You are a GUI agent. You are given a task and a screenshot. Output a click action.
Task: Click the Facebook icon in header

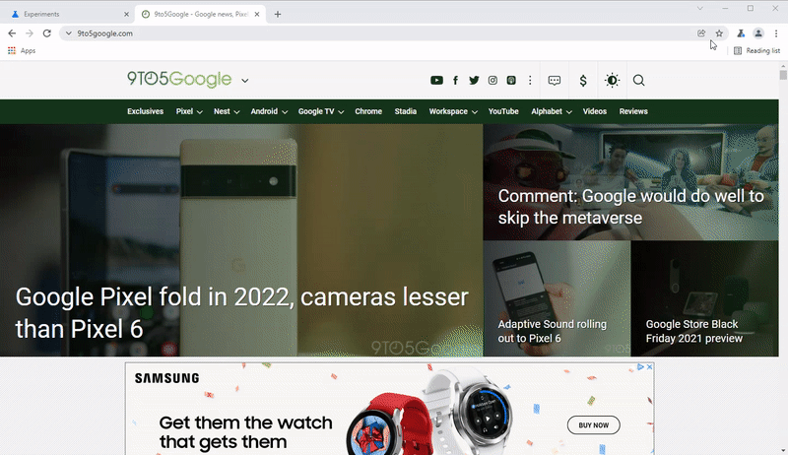(x=455, y=81)
